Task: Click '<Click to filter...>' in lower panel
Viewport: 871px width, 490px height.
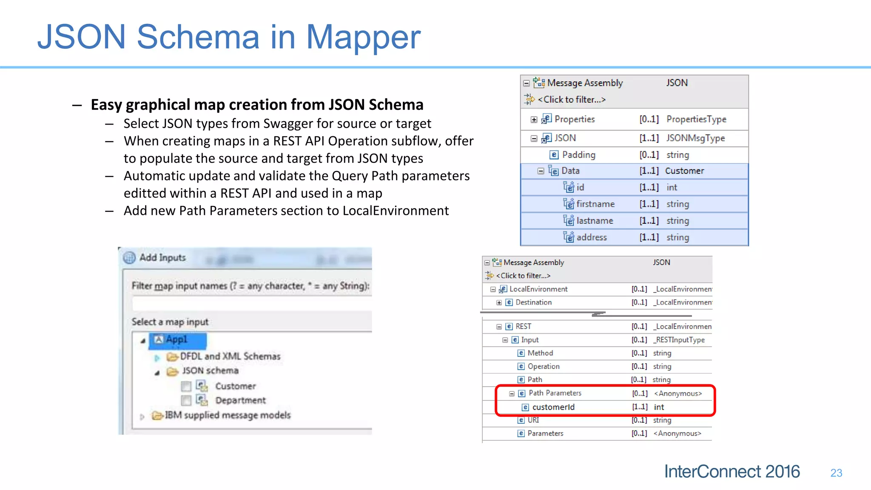Action: coord(524,276)
